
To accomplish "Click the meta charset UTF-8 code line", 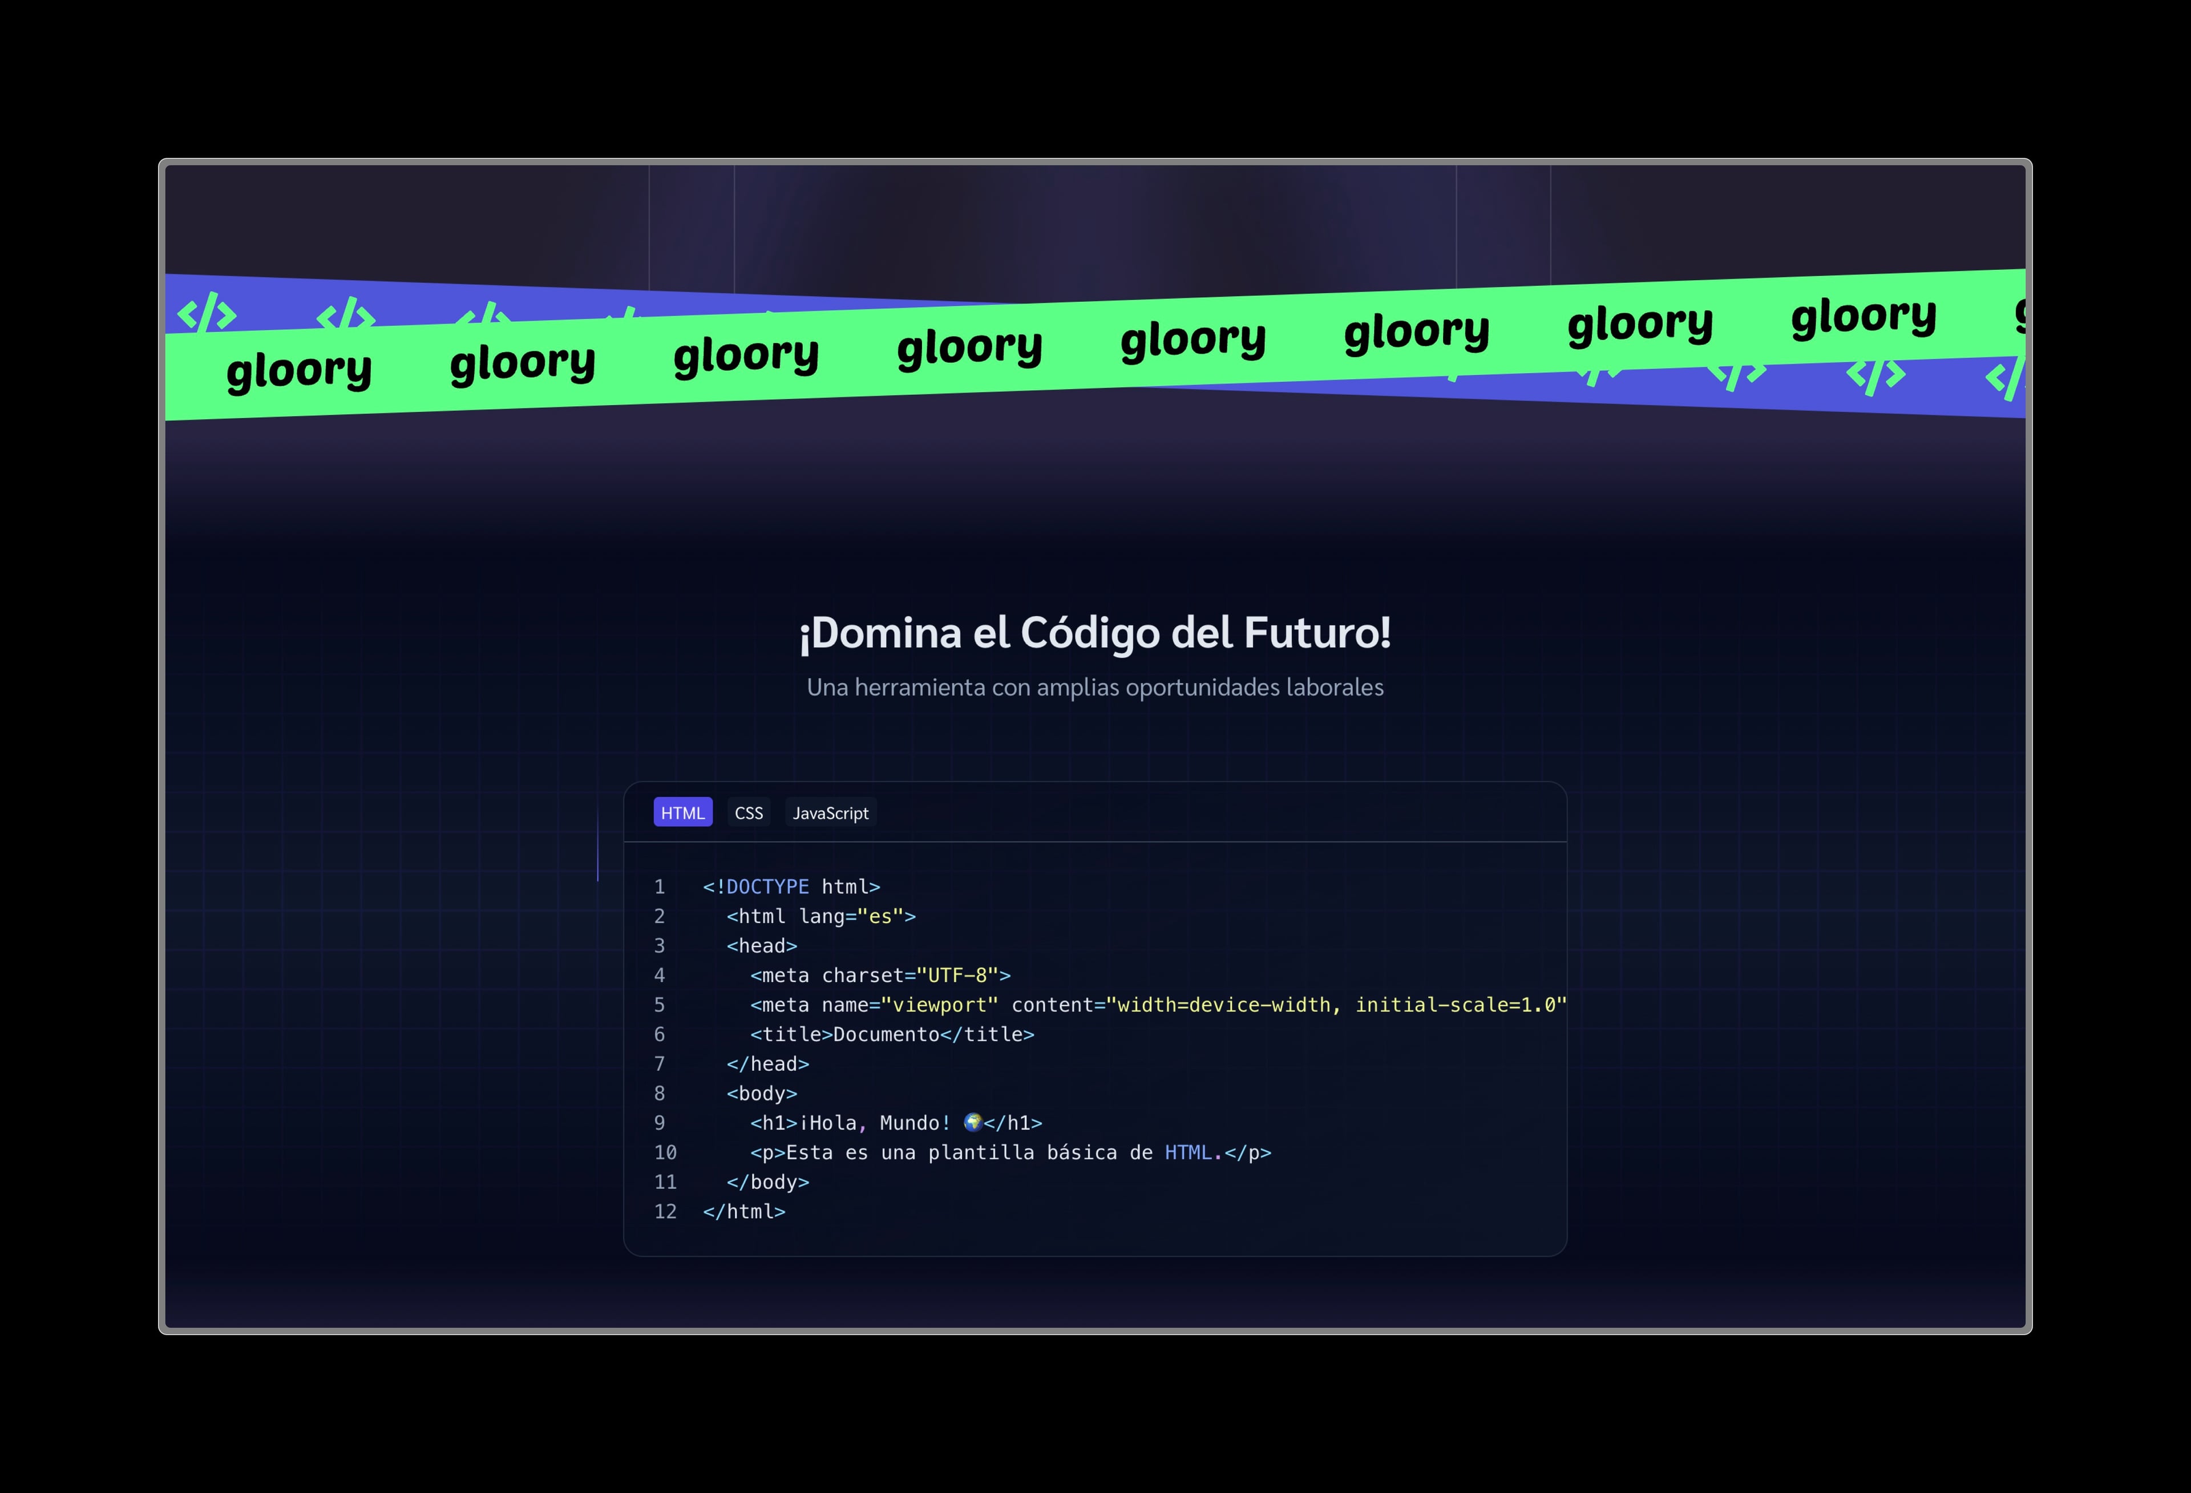I will point(880,974).
